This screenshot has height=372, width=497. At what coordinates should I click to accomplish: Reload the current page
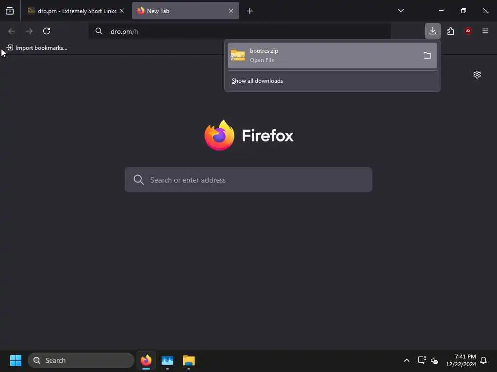tap(47, 31)
